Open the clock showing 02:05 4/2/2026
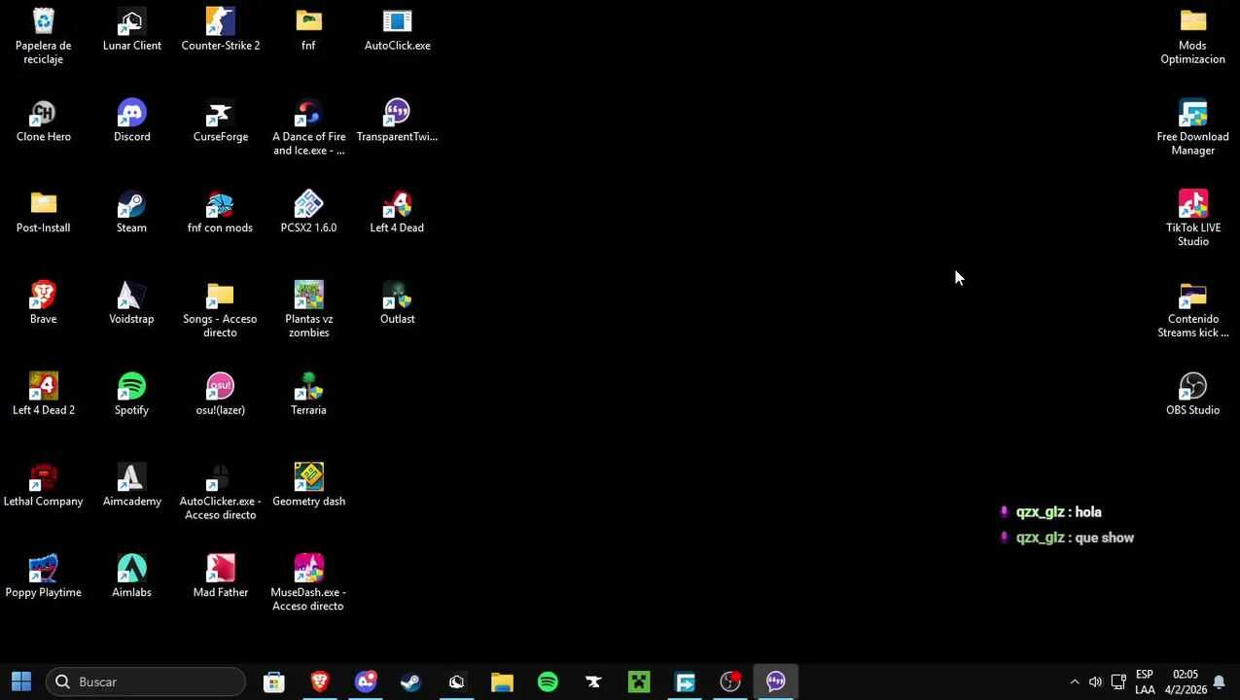Screen dimensions: 1240x700 pyautogui.click(x=1185, y=682)
